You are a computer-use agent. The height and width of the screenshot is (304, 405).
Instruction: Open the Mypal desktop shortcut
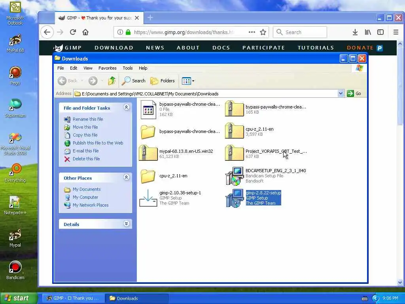tap(15, 238)
